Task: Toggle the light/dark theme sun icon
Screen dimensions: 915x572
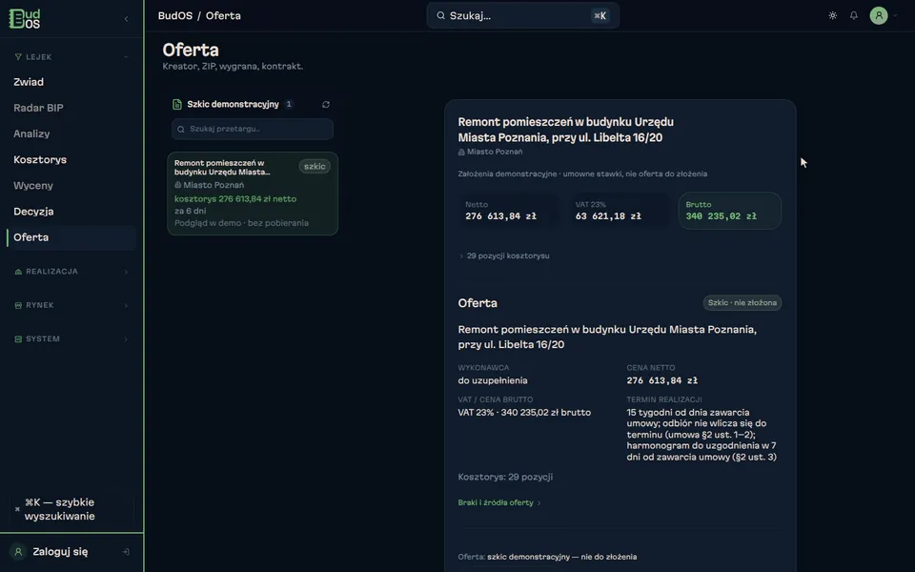Action: click(833, 16)
